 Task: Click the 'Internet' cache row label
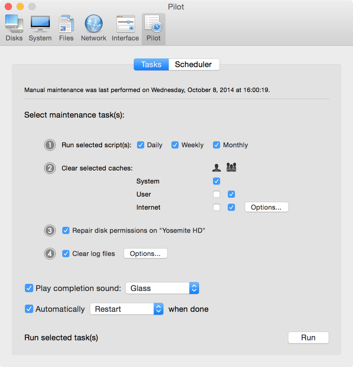click(x=149, y=208)
